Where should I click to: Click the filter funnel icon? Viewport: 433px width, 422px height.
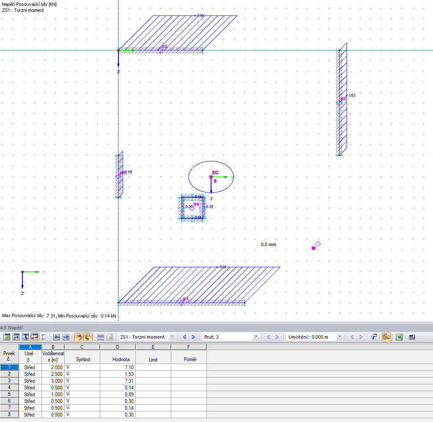[374, 337]
